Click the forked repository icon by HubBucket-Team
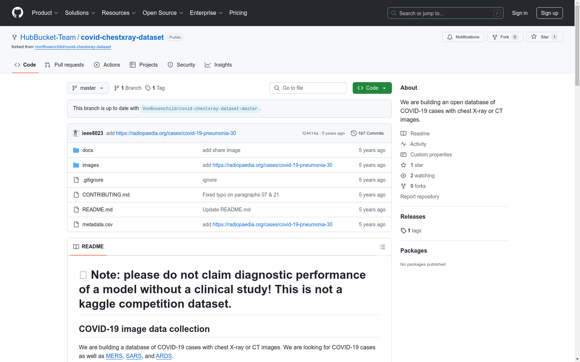The image size is (580, 362). (x=14, y=37)
